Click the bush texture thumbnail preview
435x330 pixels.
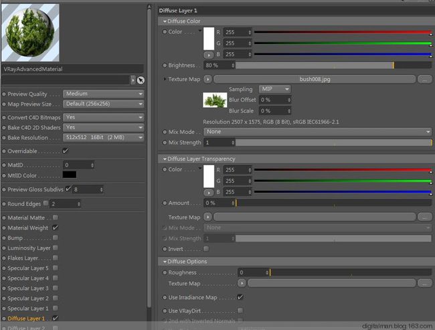(x=215, y=100)
